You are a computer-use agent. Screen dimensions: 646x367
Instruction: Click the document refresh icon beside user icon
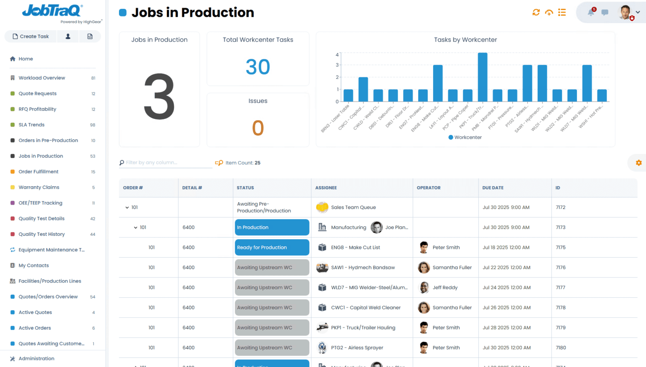coord(90,37)
